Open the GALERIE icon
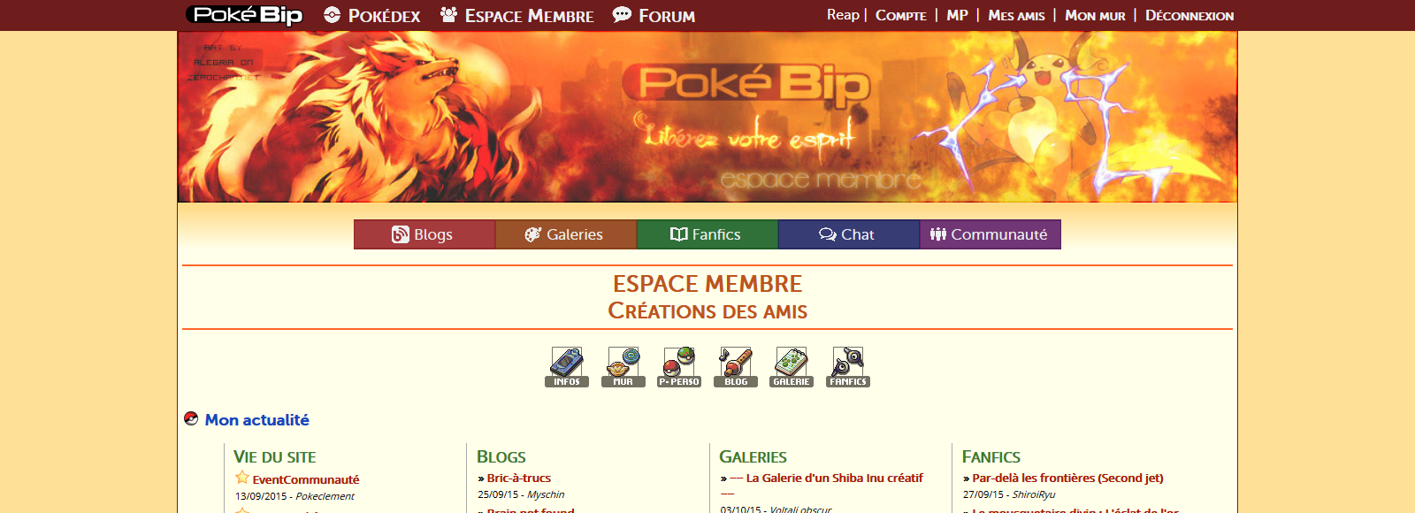Viewport: 1415px width, 513px height. pos(792,367)
